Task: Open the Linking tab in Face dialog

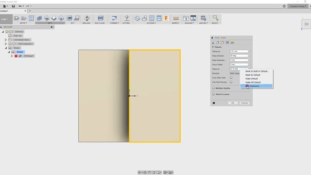Action: [232, 43]
